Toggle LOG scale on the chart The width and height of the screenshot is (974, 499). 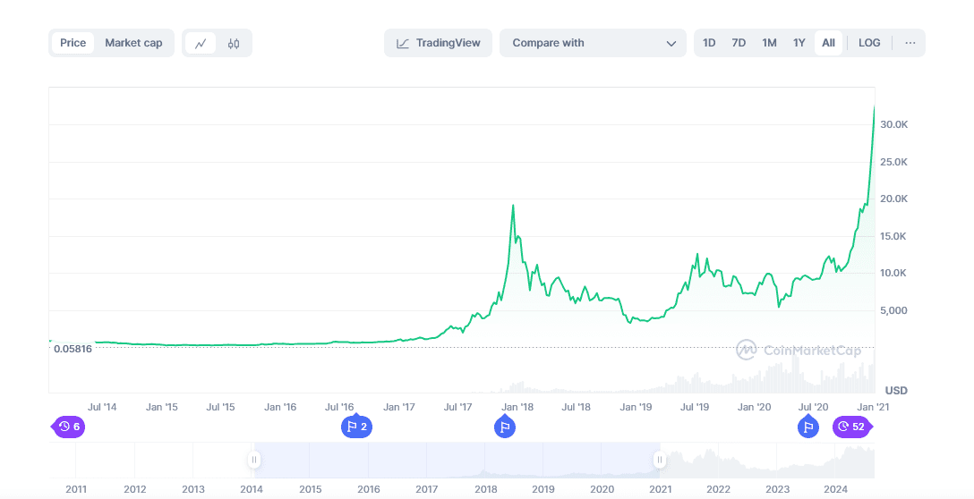pyautogui.click(x=869, y=43)
